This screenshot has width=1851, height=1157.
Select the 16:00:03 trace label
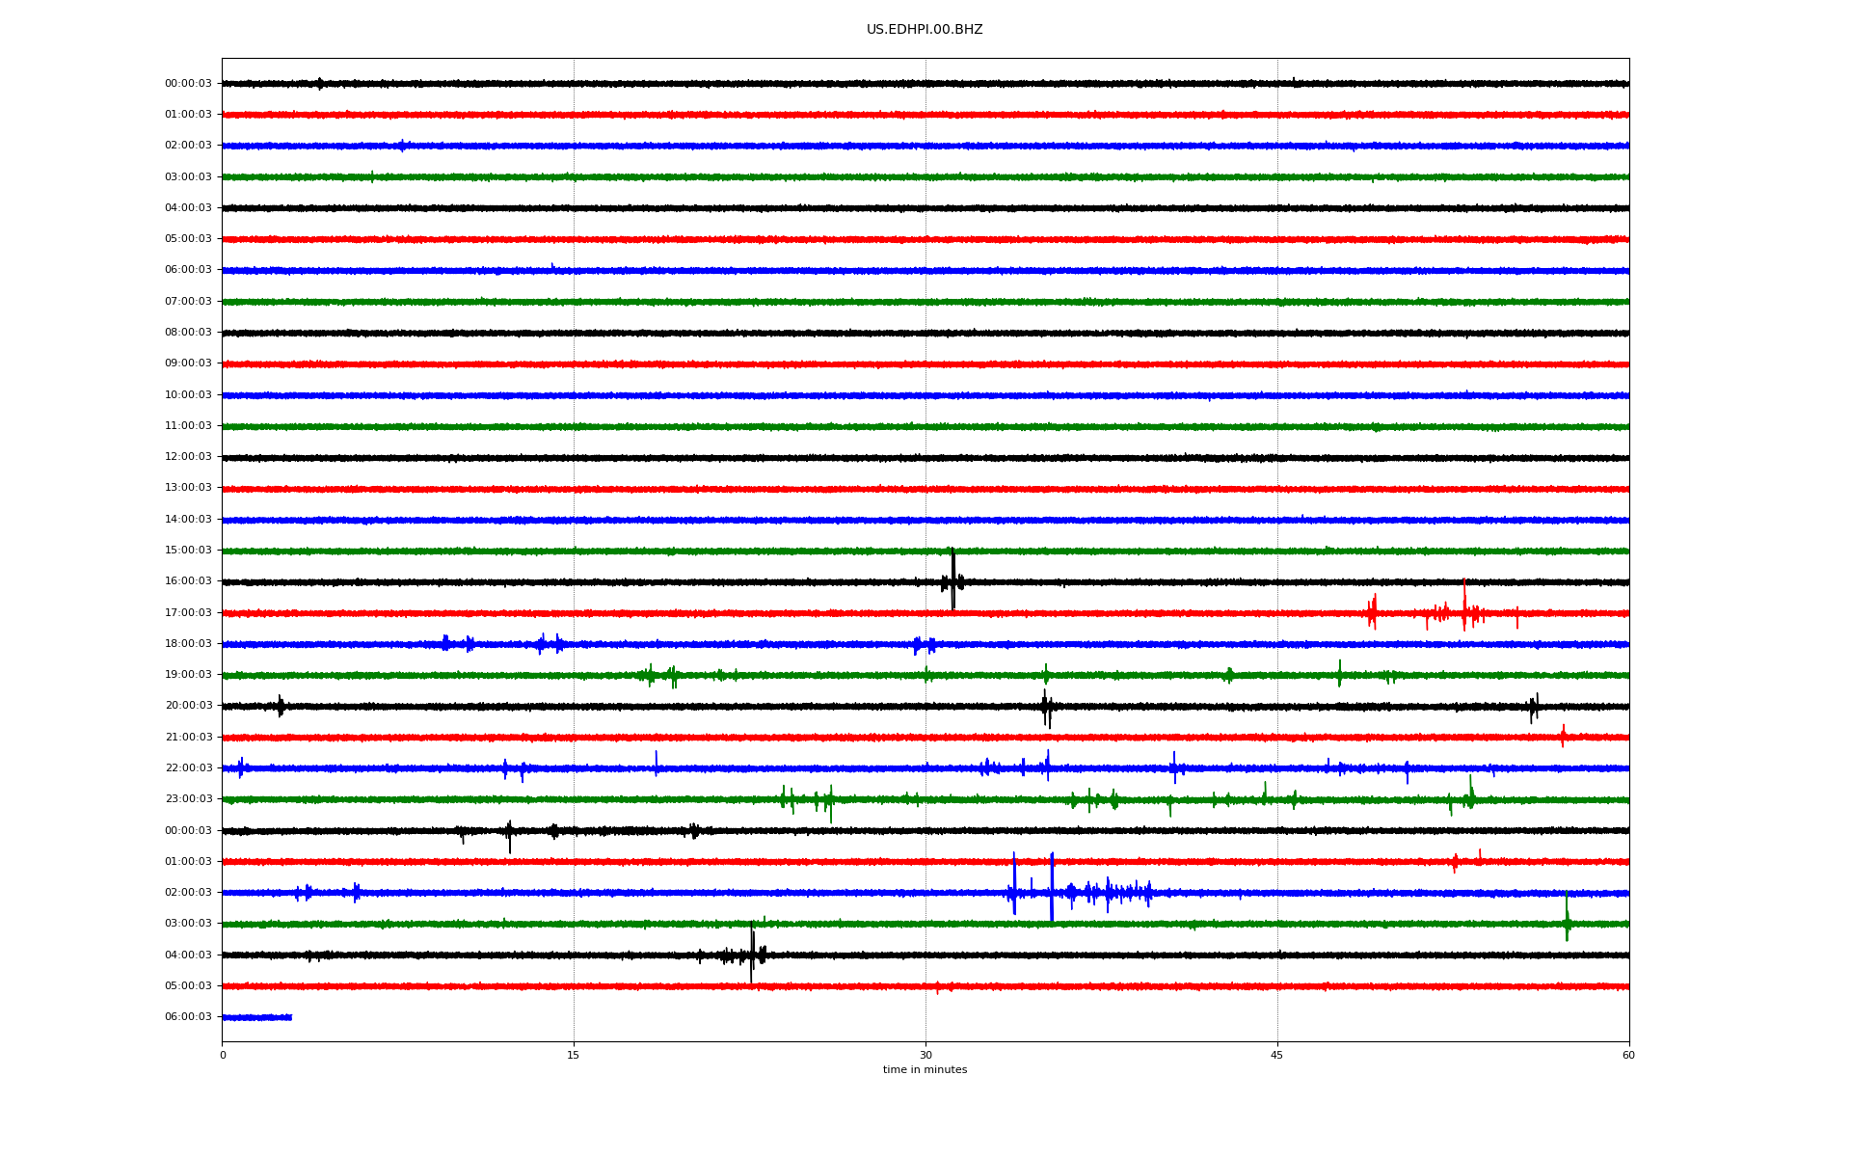tap(188, 580)
